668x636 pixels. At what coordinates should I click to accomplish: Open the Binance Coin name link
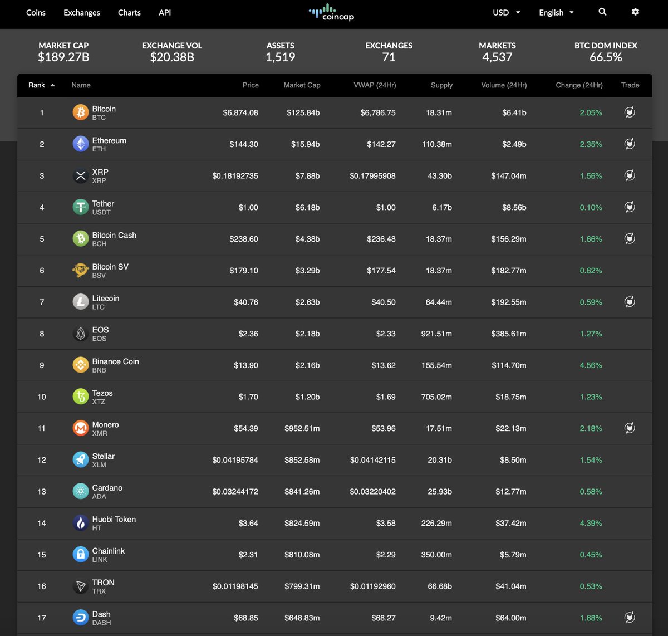[115, 361]
